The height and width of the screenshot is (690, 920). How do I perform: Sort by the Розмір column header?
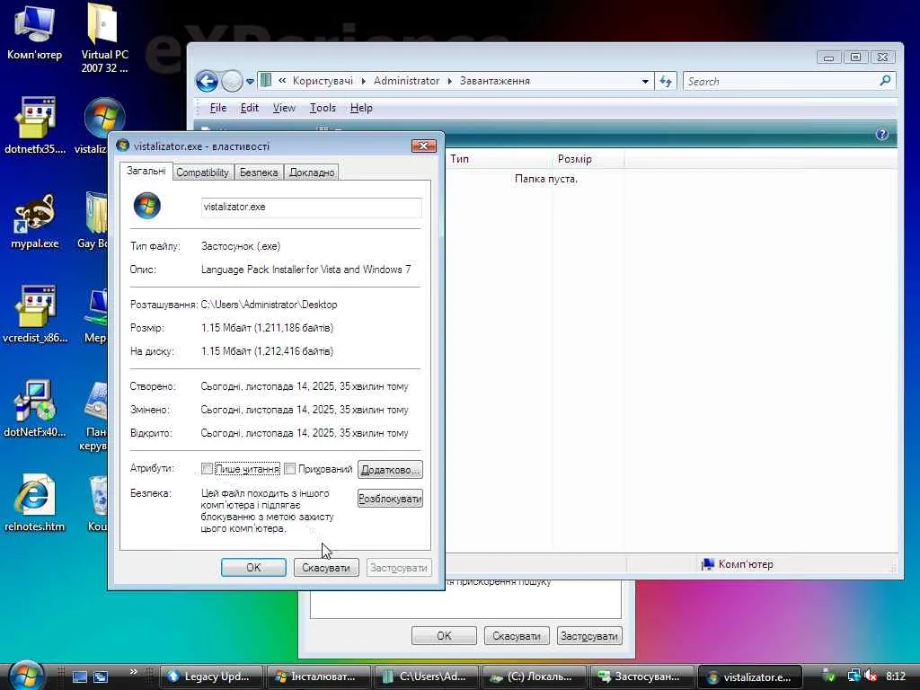coord(588,159)
